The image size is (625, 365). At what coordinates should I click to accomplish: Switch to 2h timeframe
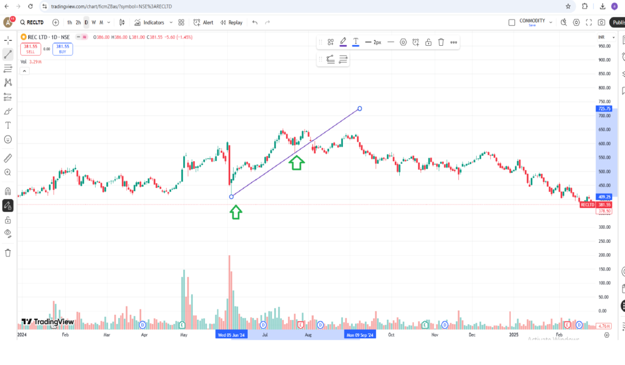[78, 23]
